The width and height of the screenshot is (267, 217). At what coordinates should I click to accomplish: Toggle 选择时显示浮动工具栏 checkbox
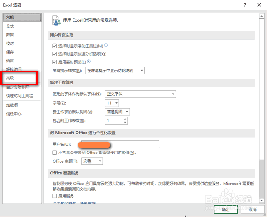pos(55,46)
